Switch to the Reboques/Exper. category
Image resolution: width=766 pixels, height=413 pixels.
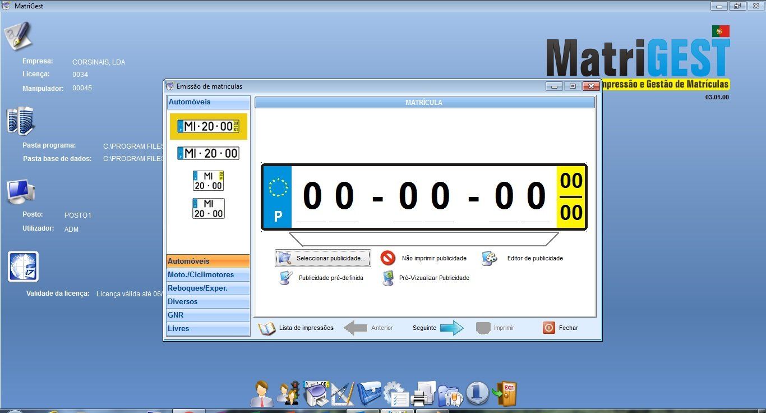tap(208, 288)
